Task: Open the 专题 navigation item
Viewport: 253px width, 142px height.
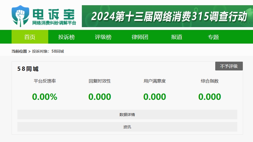Action: (x=213, y=37)
